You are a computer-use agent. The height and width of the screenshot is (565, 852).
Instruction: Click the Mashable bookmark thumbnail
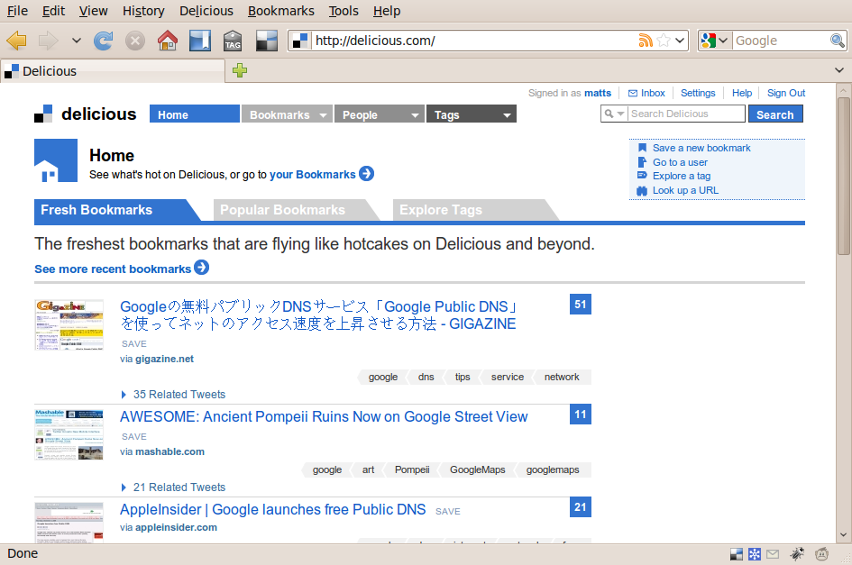69,434
